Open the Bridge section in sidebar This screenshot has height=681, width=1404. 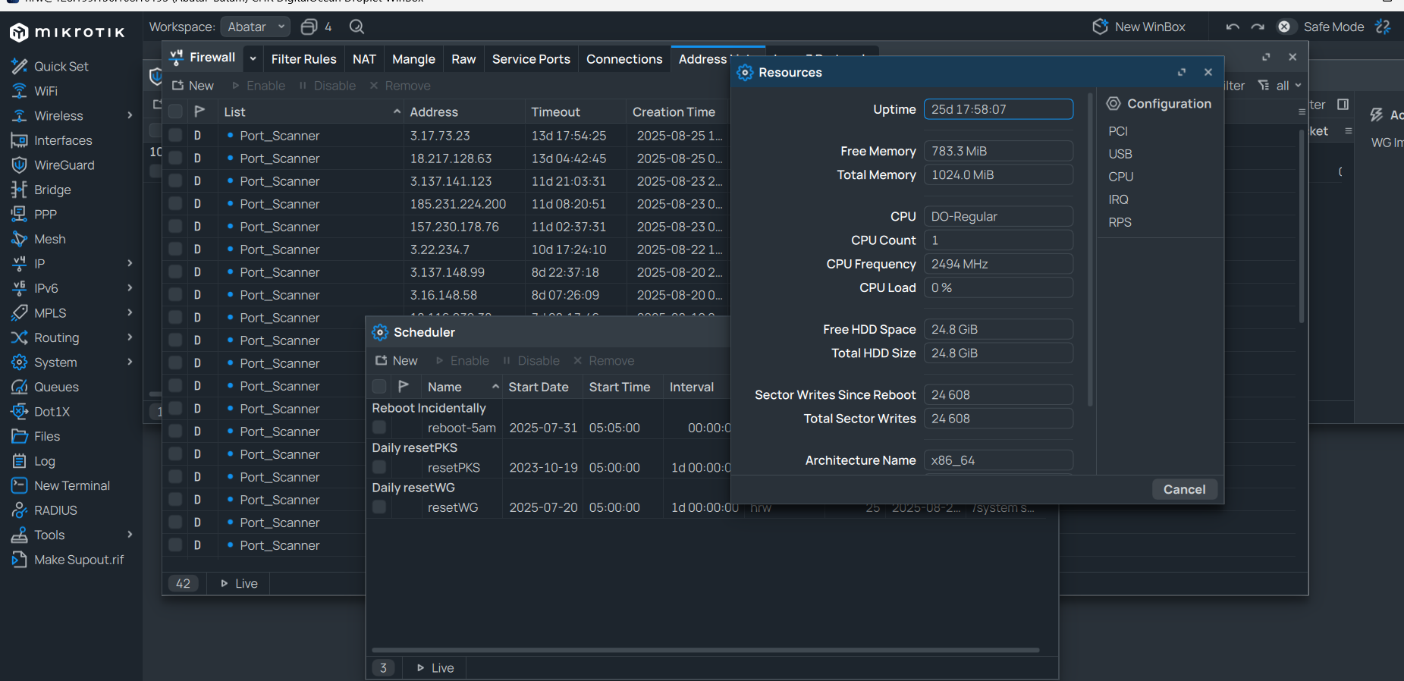pos(52,190)
